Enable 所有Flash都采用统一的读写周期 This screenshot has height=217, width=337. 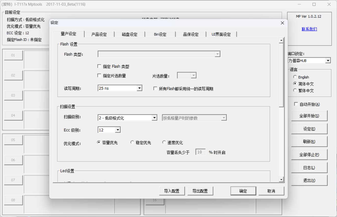pyautogui.click(x=155, y=88)
